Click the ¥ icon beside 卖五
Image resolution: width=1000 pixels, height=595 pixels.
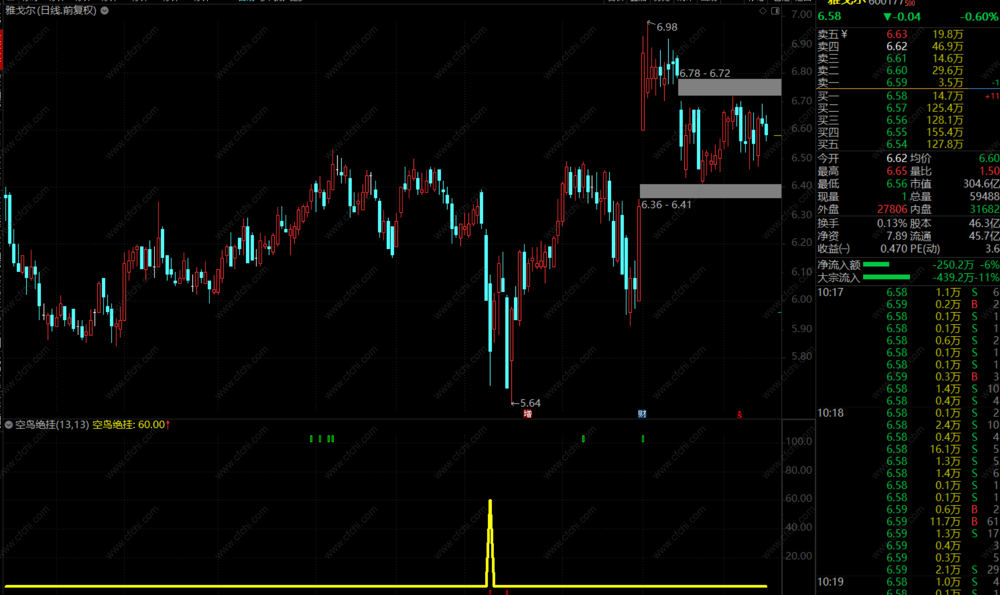[x=844, y=34]
